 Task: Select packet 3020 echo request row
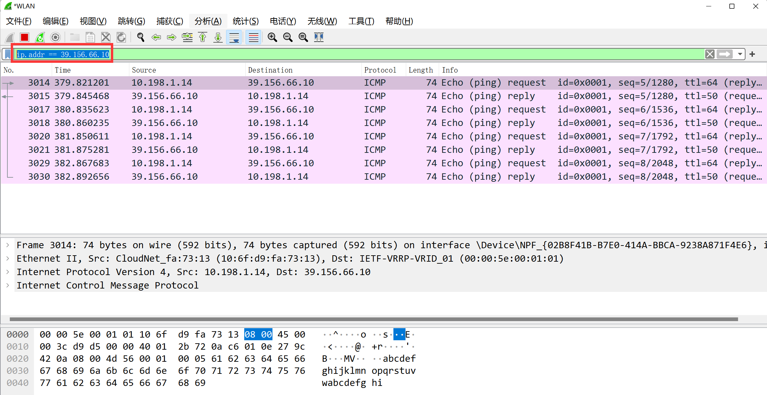(x=384, y=136)
